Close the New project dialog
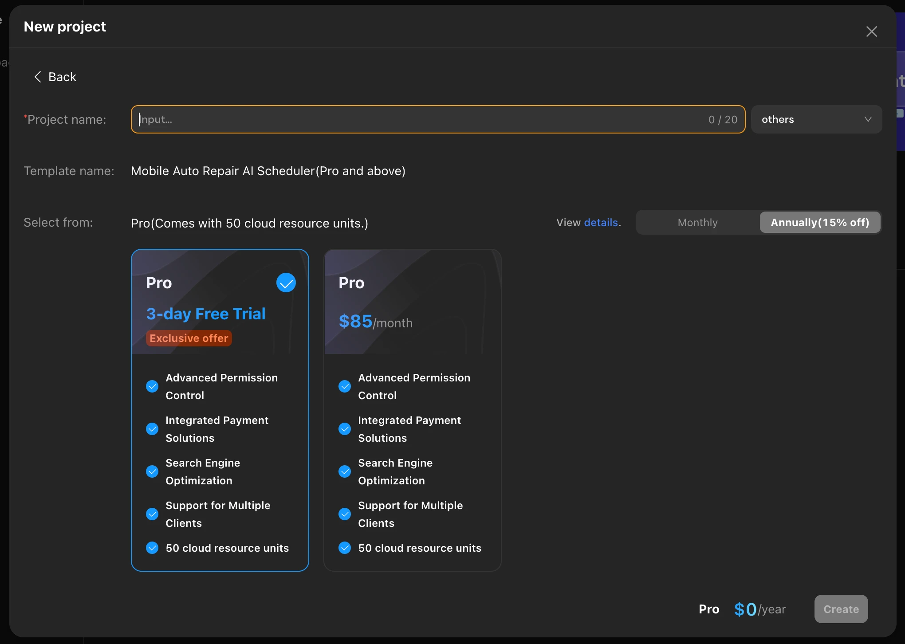 coord(871,31)
